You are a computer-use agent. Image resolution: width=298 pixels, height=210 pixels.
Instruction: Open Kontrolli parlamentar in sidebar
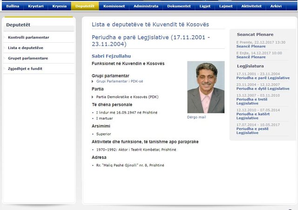click(28, 38)
